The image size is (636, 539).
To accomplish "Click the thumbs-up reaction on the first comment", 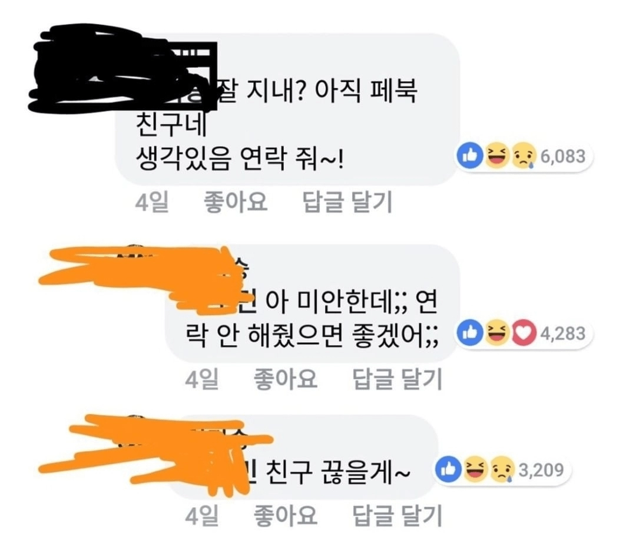I will (471, 156).
